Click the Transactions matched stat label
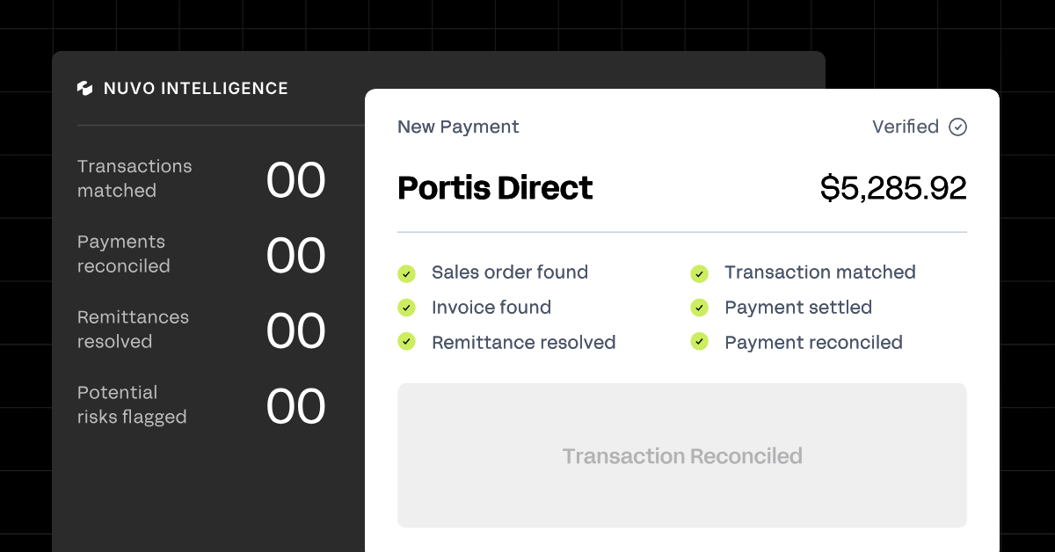 click(x=135, y=178)
